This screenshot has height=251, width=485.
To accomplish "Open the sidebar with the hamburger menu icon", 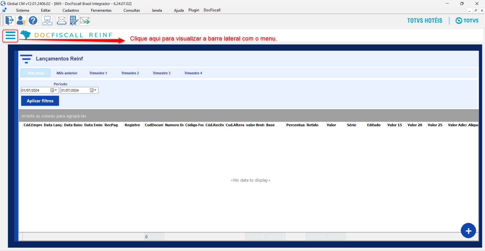I will [10, 36].
